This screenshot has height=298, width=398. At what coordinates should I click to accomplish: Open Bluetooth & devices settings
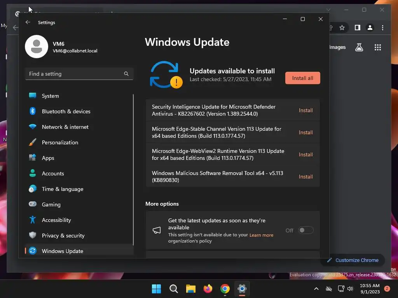click(79, 111)
